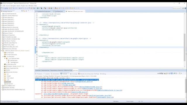
Task: Open the BuiltinClassLoader.java:583 link
Action: click(100, 96)
